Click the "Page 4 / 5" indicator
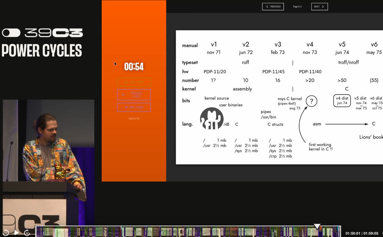This screenshot has width=383, height=237. pos(297,7)
